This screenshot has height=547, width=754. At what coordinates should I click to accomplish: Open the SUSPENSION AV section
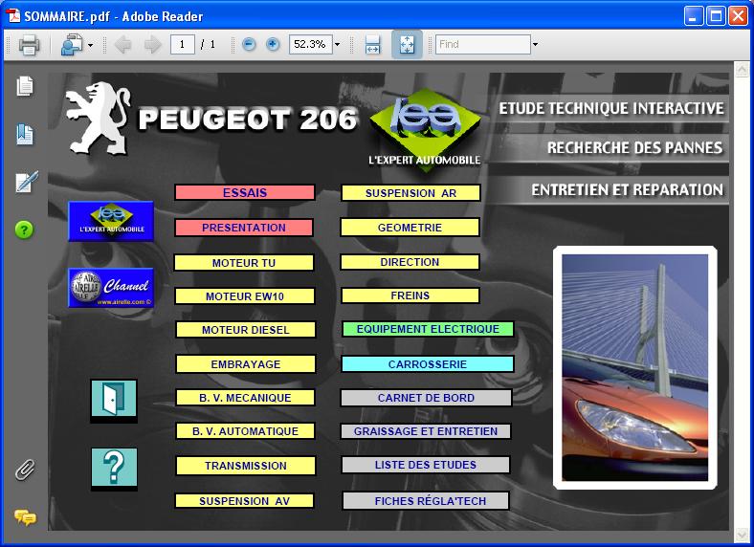[244, 501]
